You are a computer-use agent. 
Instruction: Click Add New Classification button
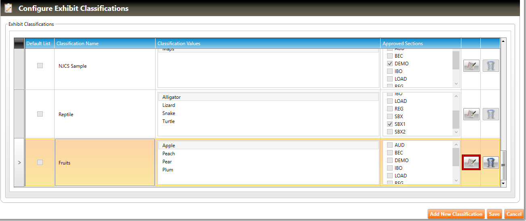coord(456,214)
